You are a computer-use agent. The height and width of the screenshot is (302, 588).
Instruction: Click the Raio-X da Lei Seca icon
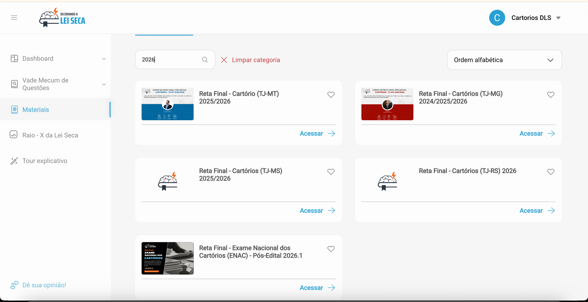click(14, 135)
